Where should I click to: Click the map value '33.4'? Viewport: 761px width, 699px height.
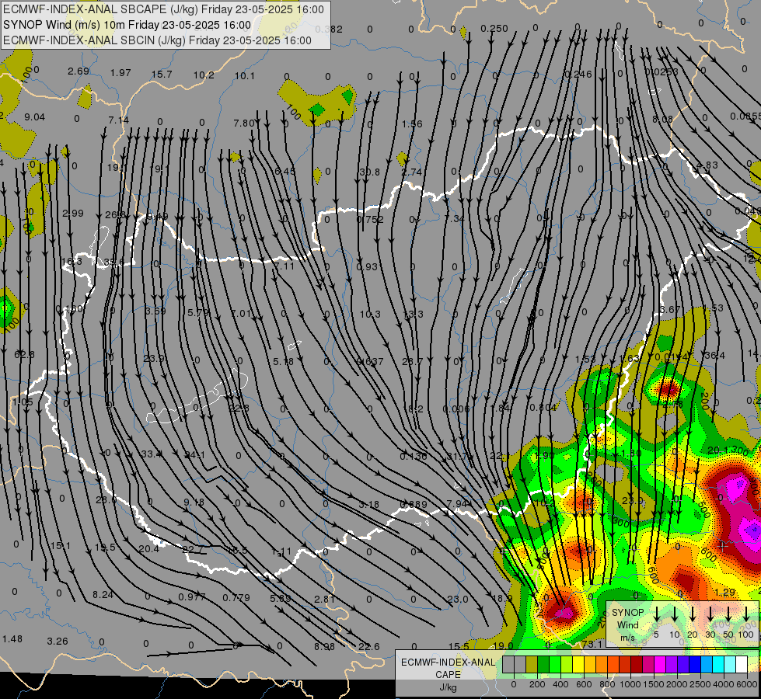pyautogui.click(x=152, y=454)
